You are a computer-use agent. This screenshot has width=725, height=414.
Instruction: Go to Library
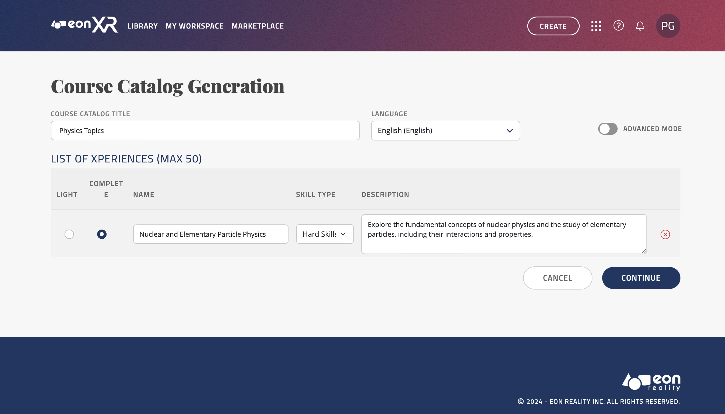[x=143, y=26]
